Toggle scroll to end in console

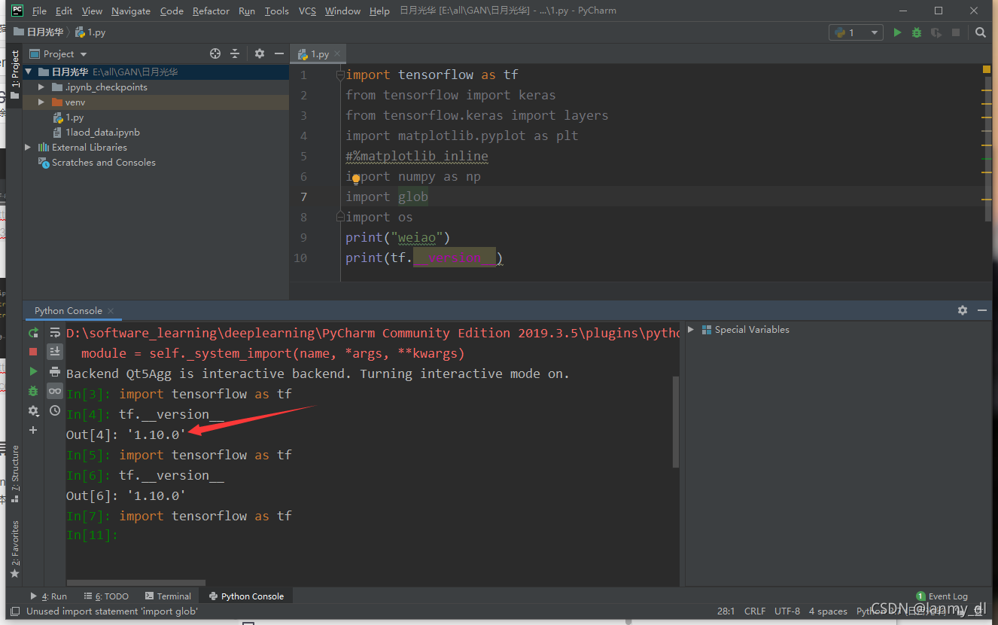(55, 352)
